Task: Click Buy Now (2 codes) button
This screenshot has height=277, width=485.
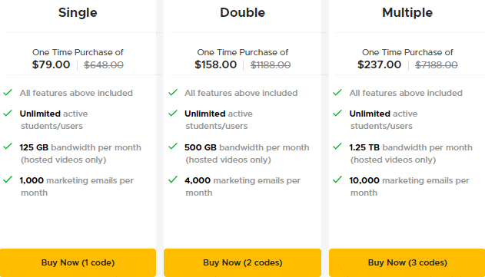Action: [x=243, y=262]
